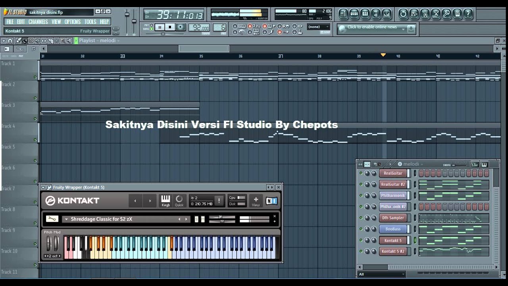Open the snap (none) dropdown
The height and width of the screenshot is (286, 508).
click(x=319, y=27)
